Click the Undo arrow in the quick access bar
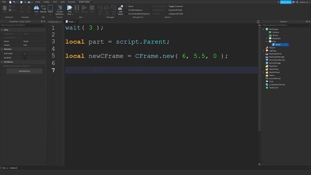Image resolution: width=311 pixels, height=175 pixels. click(x=14, y=2)
